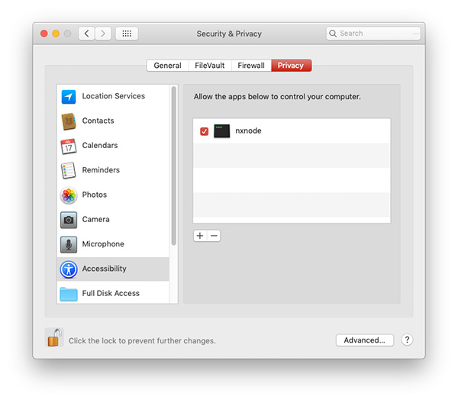458x396 pixels.
Task: Add an app with the plus button
Action: pyautogui.click(x=200, y=236)
